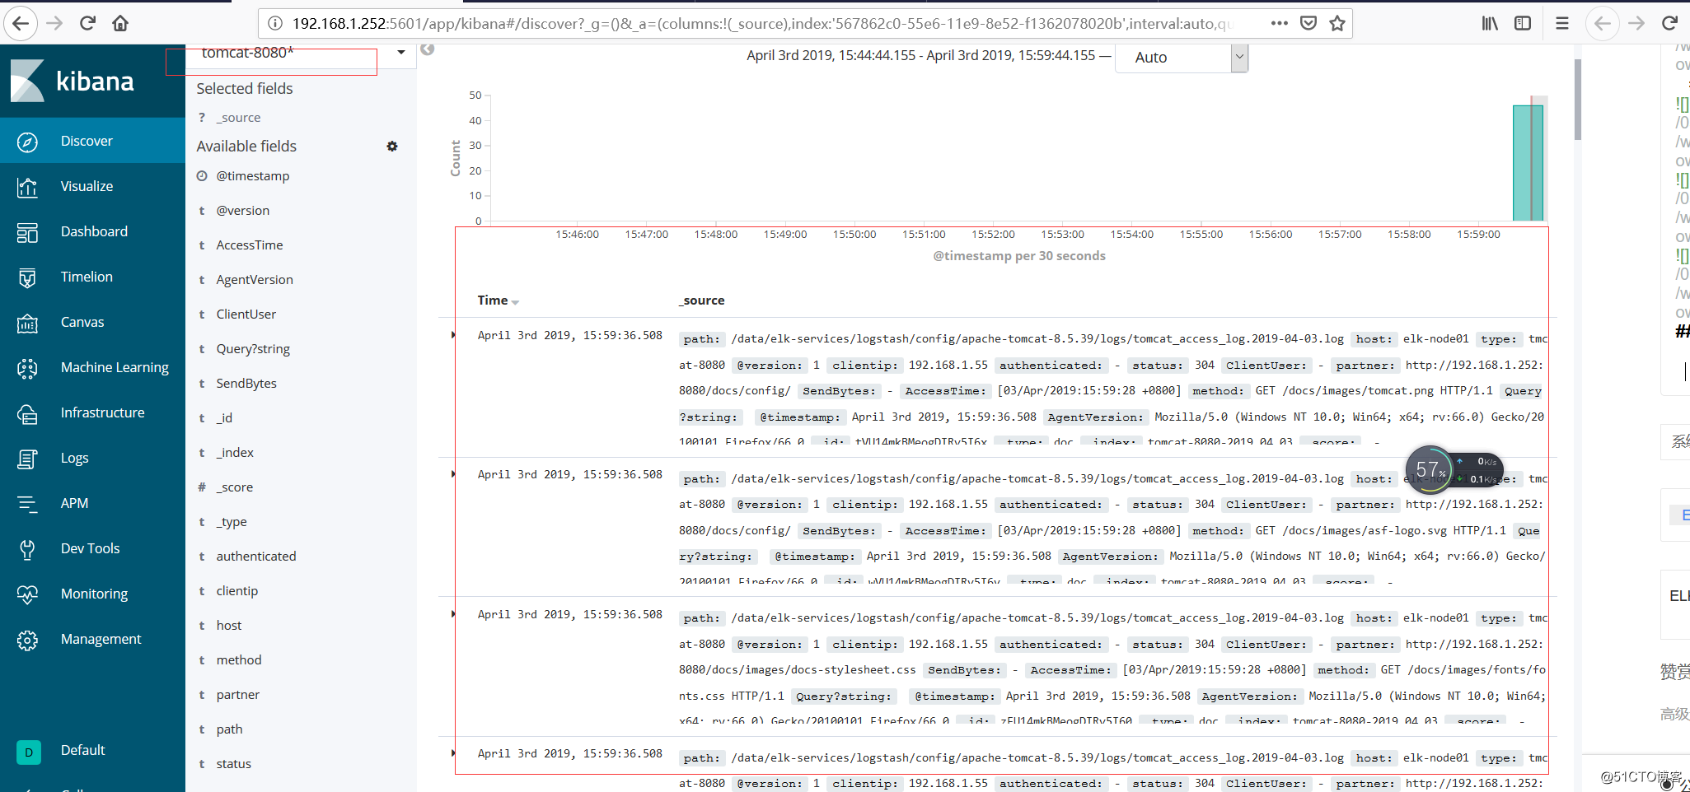
Task: Expand the first log entry row
Action: point(453,335)
